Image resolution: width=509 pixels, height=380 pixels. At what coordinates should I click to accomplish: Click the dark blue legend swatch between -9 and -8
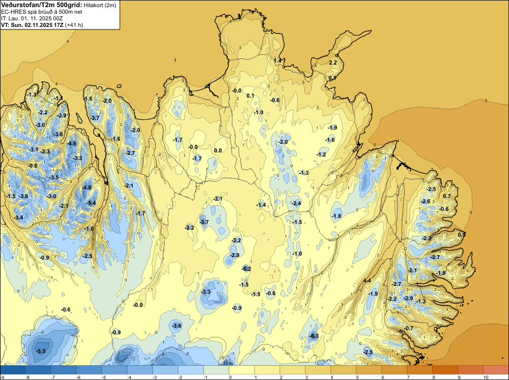[13, 370]
